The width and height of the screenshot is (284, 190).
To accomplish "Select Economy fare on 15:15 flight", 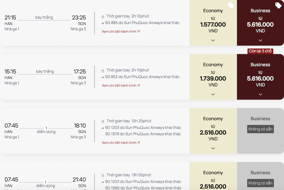I will [x=213, y=76].
